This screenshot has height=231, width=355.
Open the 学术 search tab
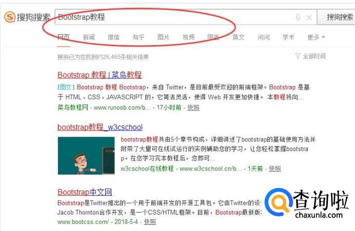(288, 37)
